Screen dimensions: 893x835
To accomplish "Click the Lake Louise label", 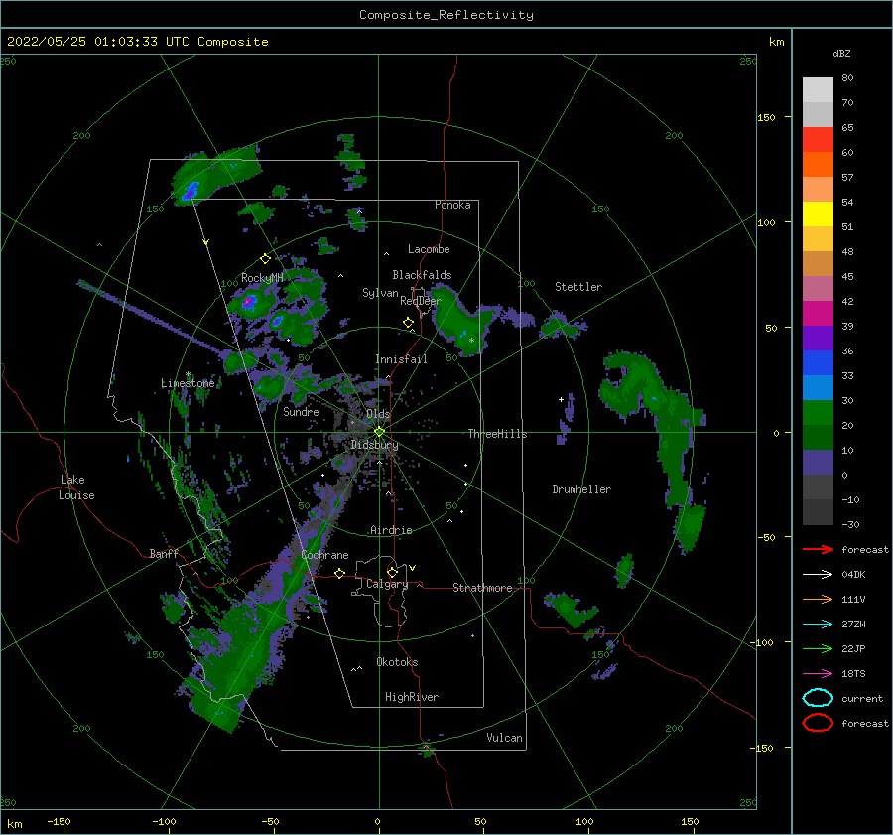I will (77, 487).
